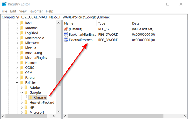Click the Macromedia folder icon
Image resolution: width=188 pixels, height=119 pixels.
(22, 38)
